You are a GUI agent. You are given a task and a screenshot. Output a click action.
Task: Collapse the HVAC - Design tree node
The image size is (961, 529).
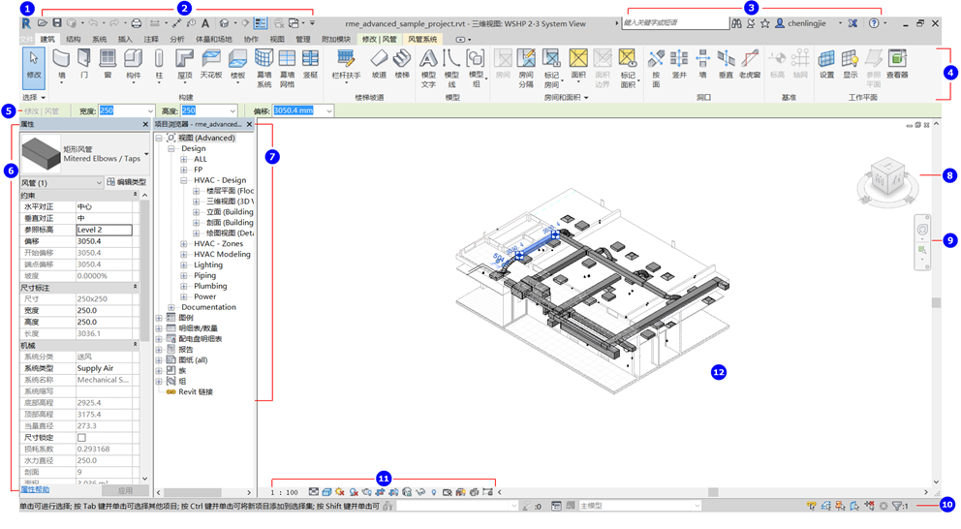click(184, 180)
